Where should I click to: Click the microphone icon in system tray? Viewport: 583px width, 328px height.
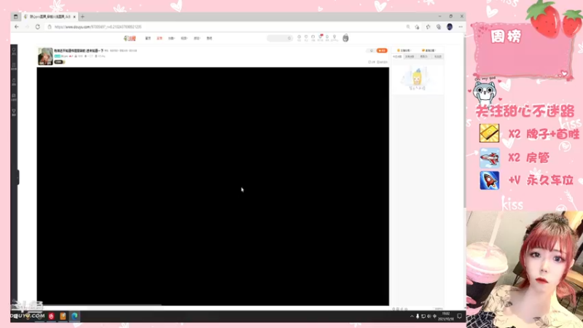[418, 316]
